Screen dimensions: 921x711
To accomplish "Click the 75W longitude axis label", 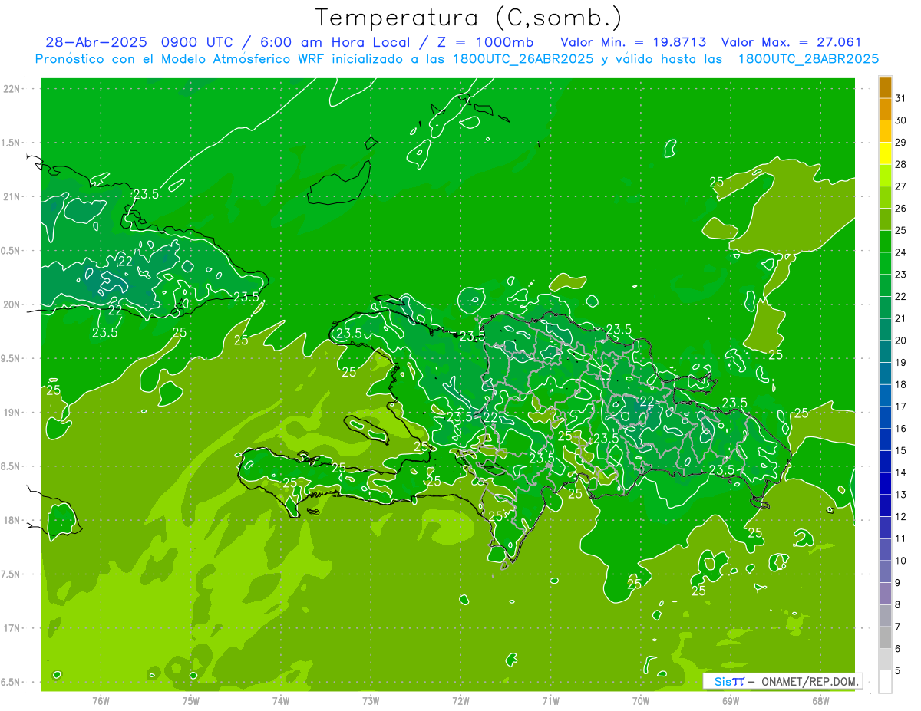I will tap(191, 700).
